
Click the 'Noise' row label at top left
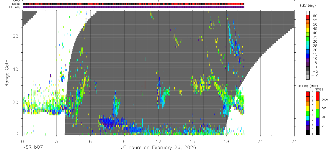tap(16, 4)
